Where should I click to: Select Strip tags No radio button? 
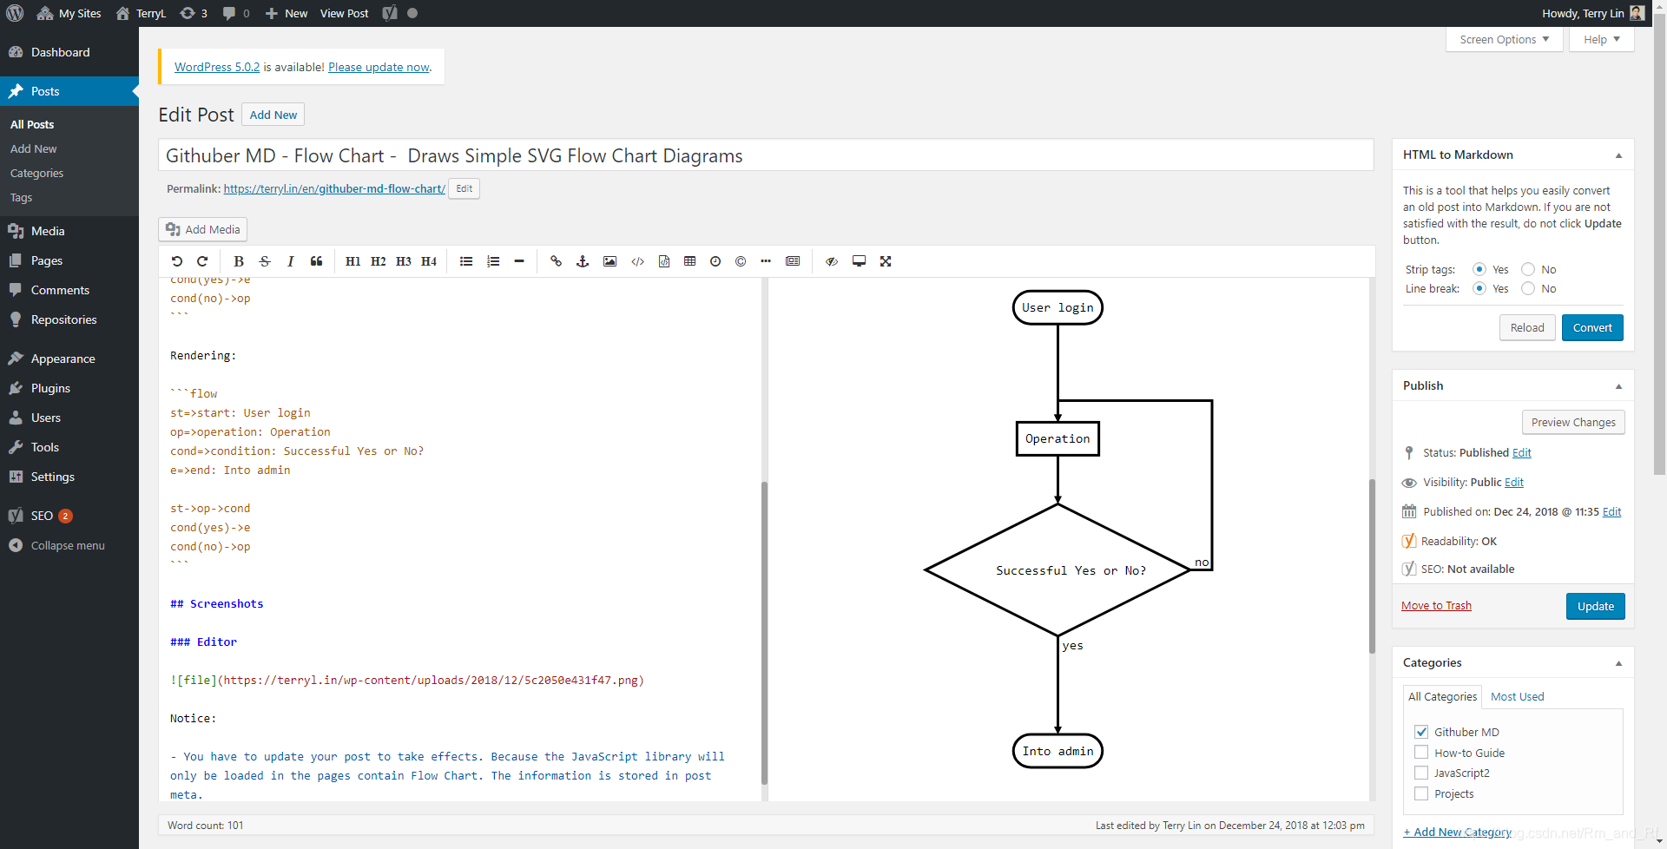(x=1528, y=269)
